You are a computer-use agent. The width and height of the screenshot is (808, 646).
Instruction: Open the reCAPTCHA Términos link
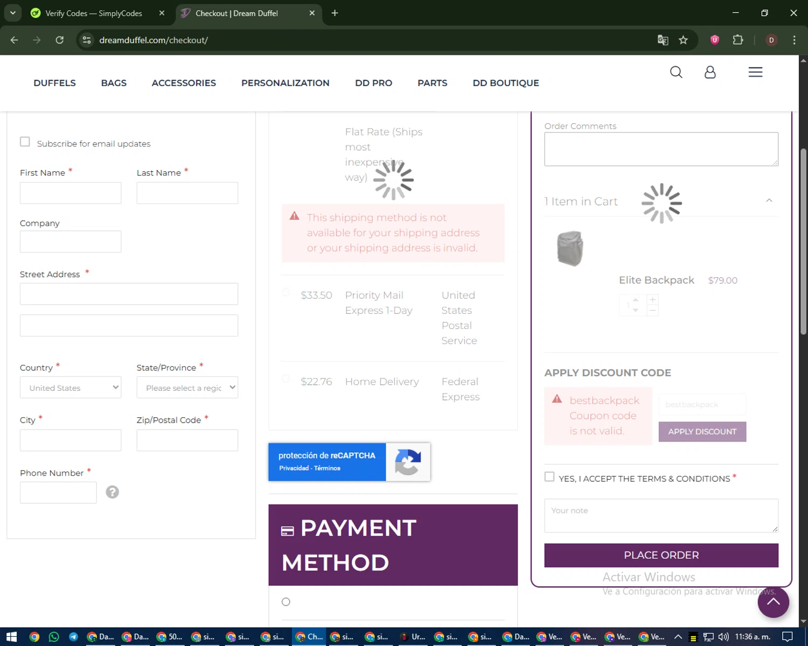(x=327, y=468)
